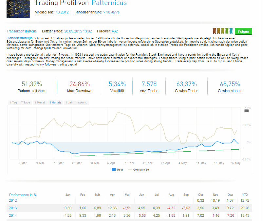Switch chart to 1 Tag range

click(13, 102)
